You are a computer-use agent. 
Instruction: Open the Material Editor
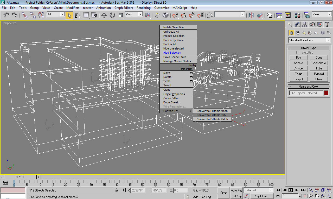[298, 15]
